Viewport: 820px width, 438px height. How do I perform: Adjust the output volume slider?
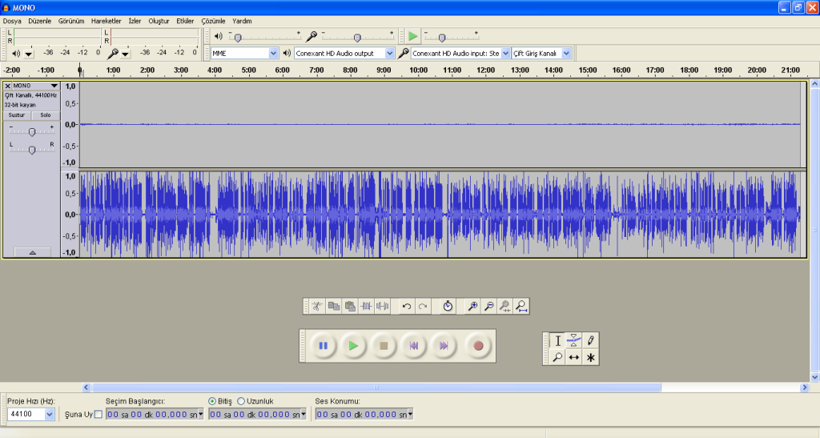click(x=238, y=38)
